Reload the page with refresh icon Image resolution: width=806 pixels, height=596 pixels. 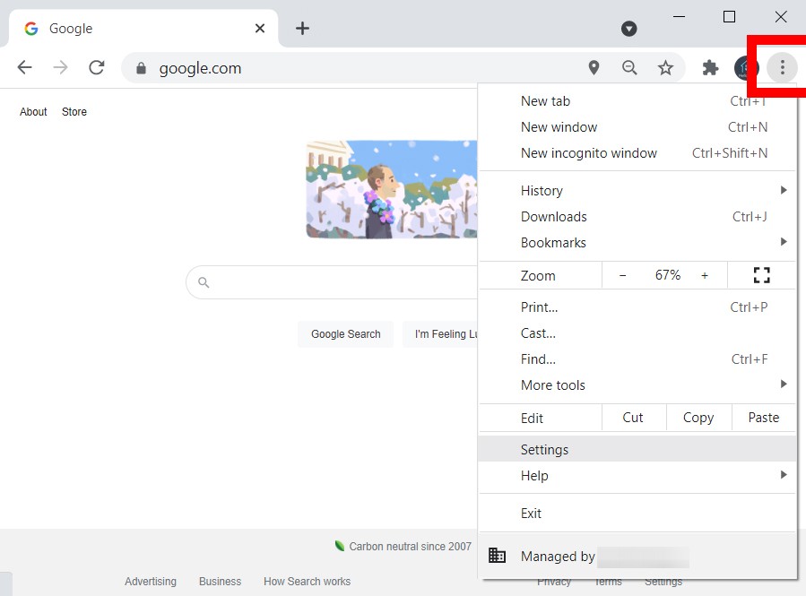97,67
